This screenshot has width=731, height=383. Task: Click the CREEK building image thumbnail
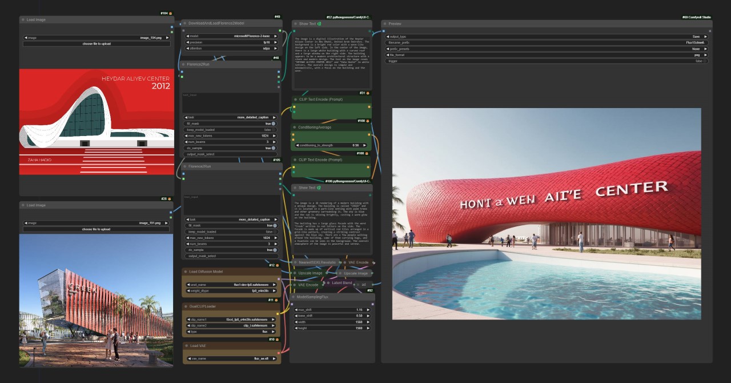tap(97, 301)
